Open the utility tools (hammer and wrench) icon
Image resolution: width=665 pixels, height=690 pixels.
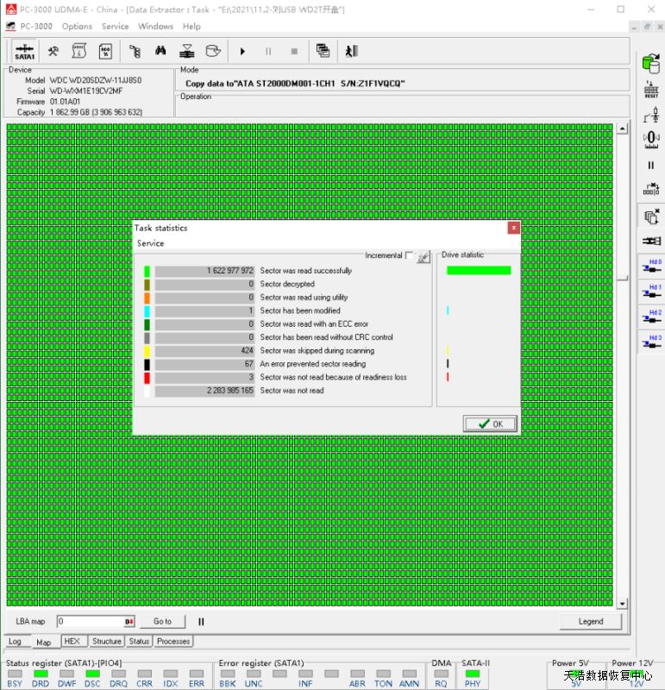[53, 51]
